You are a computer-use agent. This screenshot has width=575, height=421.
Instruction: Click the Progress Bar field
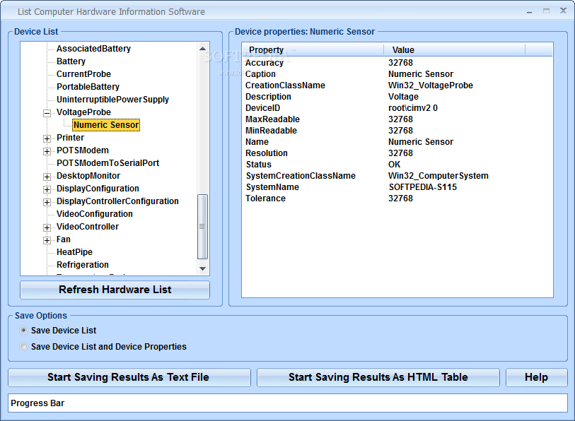[x=288, y=403]
